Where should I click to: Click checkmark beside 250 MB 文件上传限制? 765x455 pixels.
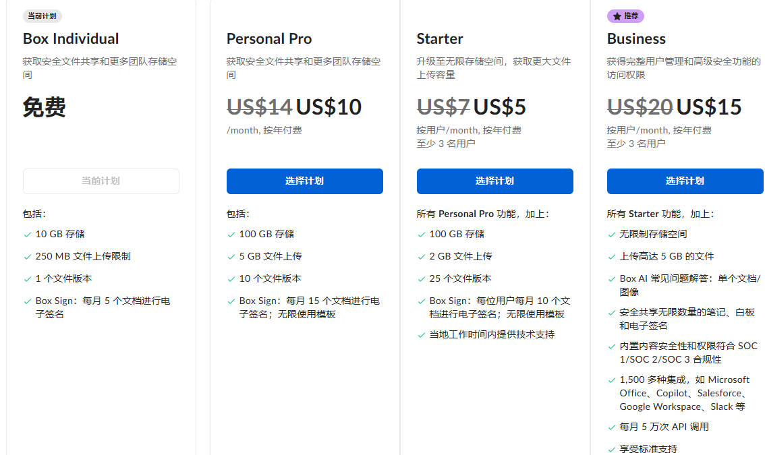coord(27,257)
